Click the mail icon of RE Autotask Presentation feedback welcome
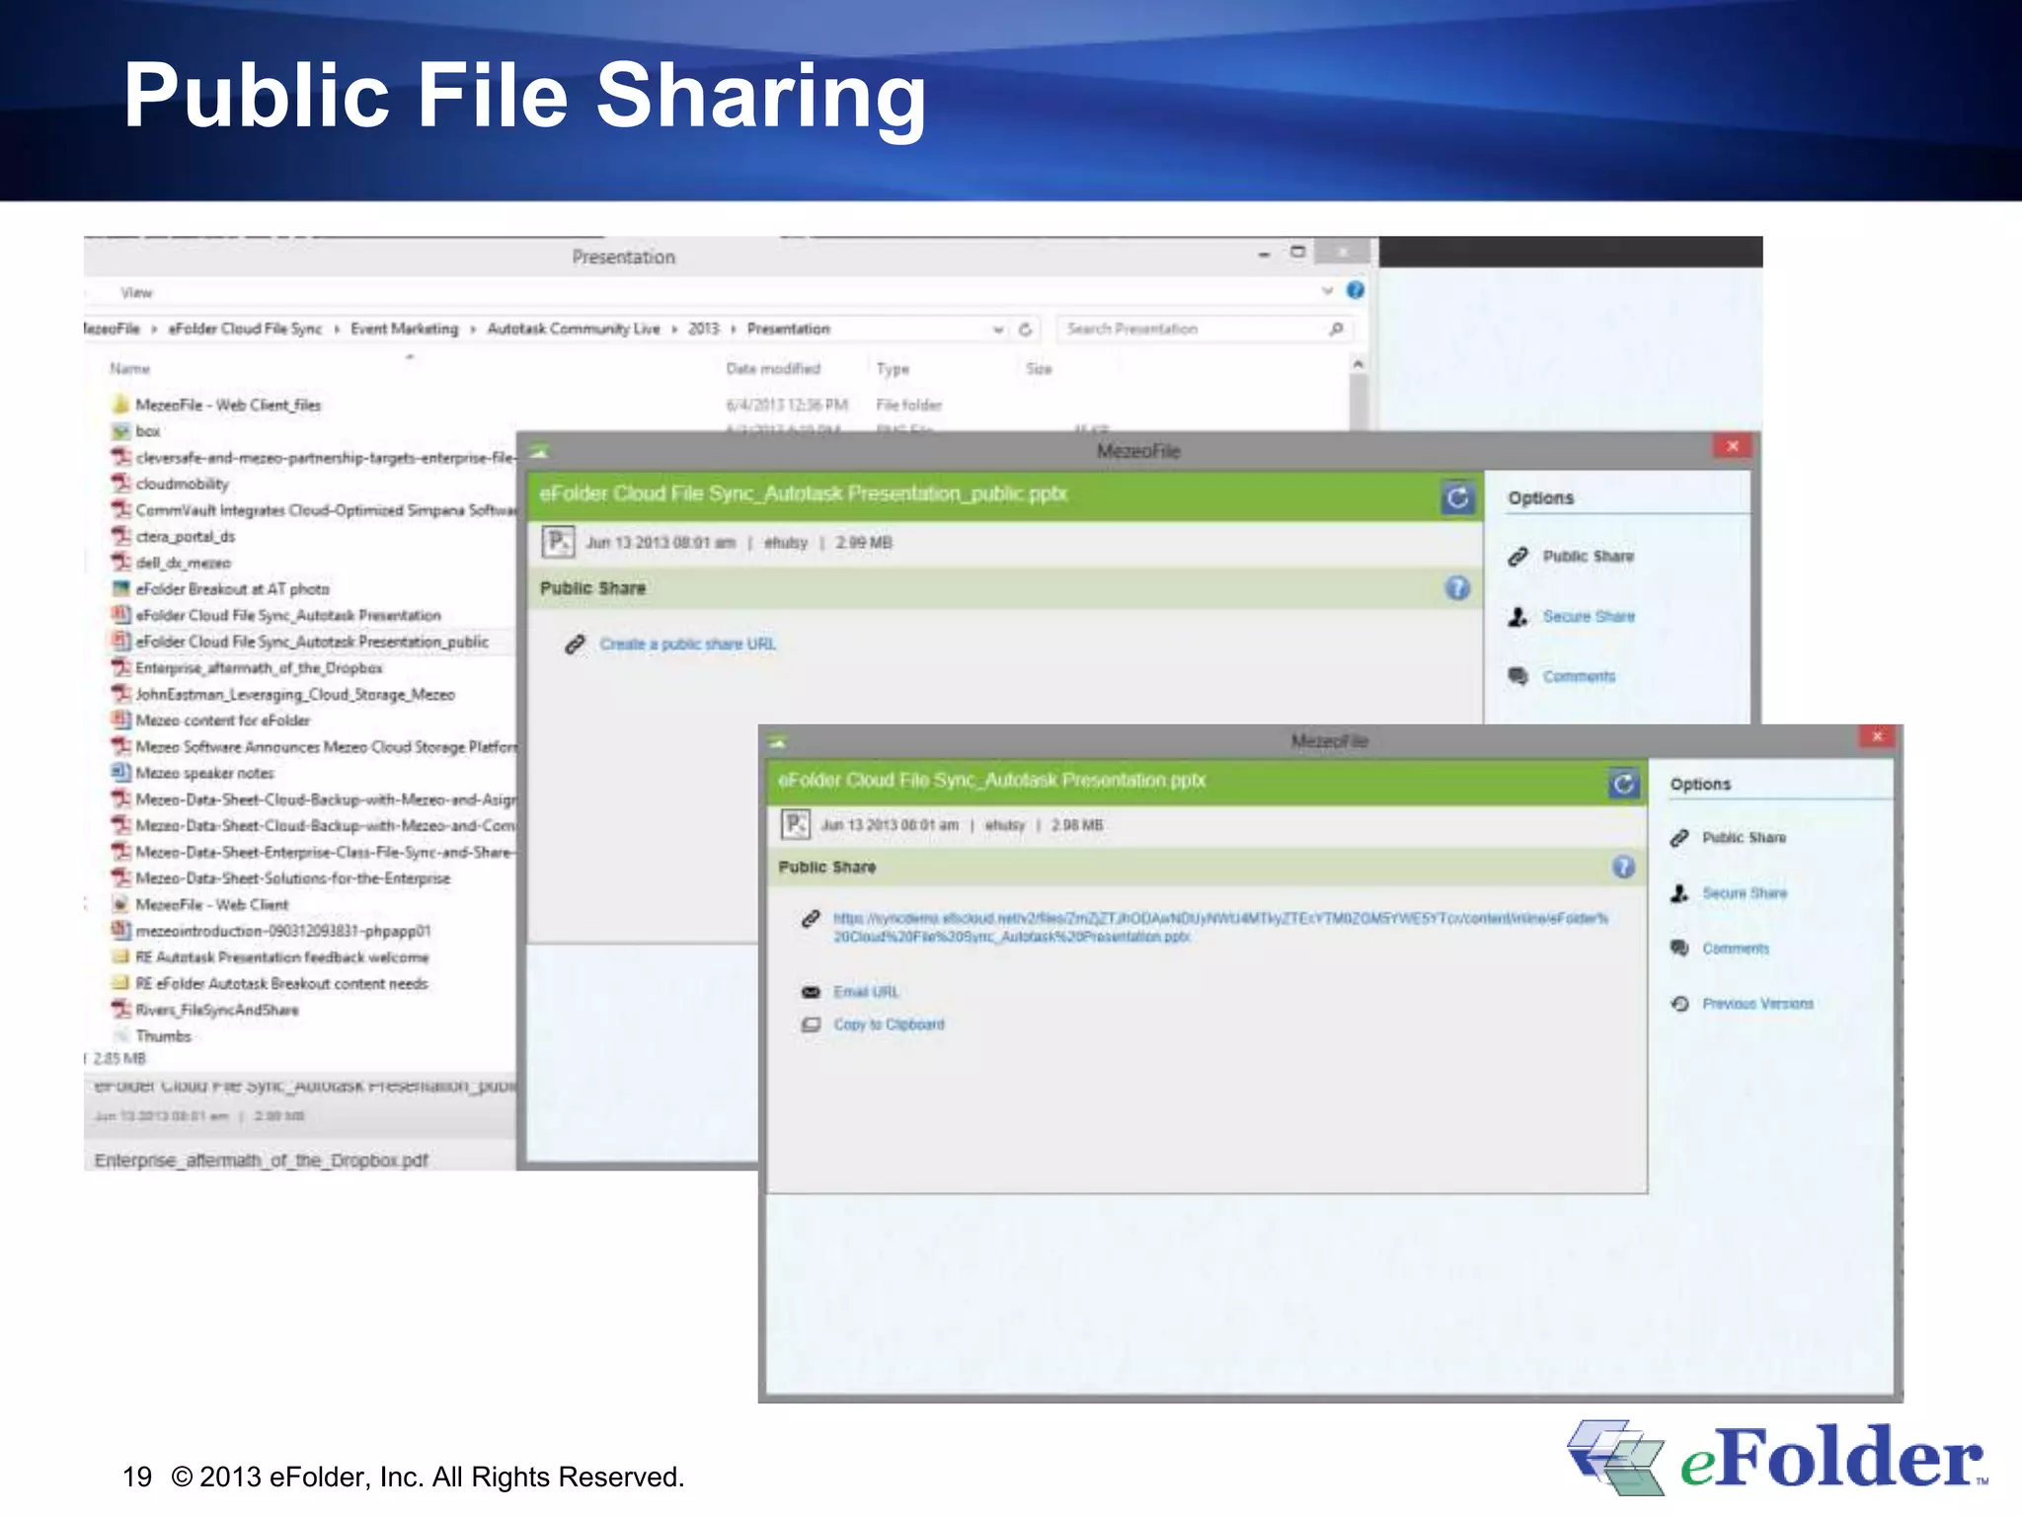The height and width of the screenshot is (1516, 2022). [120, 957]
